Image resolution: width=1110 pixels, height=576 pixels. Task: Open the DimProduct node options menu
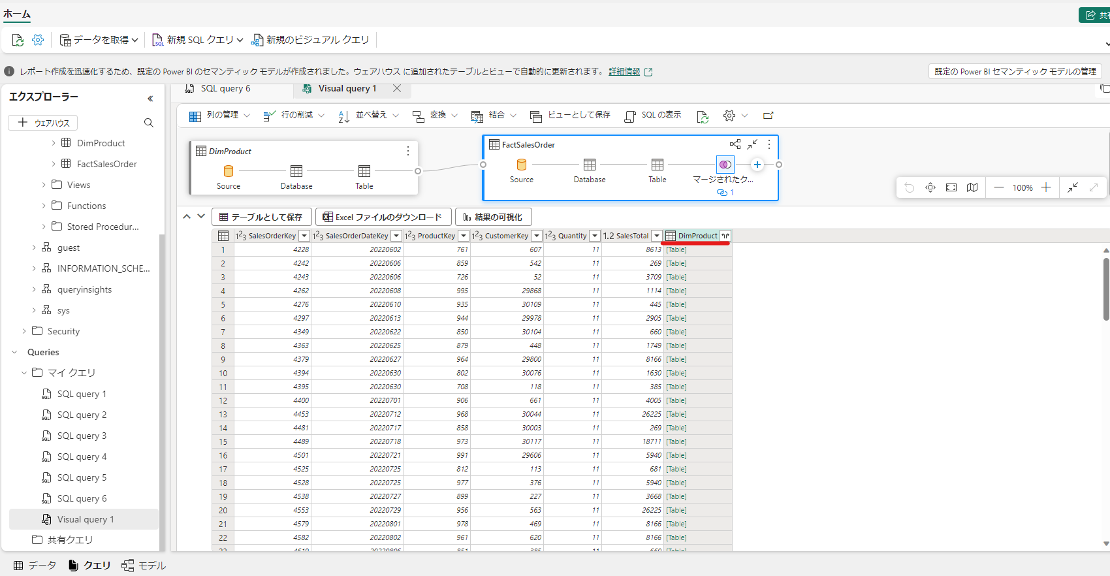tap(408, 151)
